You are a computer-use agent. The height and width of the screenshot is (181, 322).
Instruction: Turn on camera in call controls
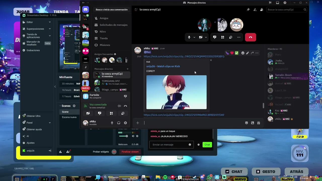[x=200, y=37]
